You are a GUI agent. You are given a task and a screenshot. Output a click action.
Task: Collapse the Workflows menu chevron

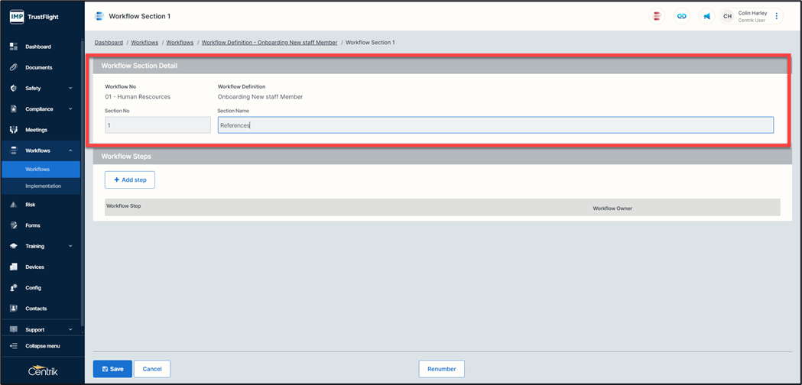pyautogui.click(x=70, y=150)
